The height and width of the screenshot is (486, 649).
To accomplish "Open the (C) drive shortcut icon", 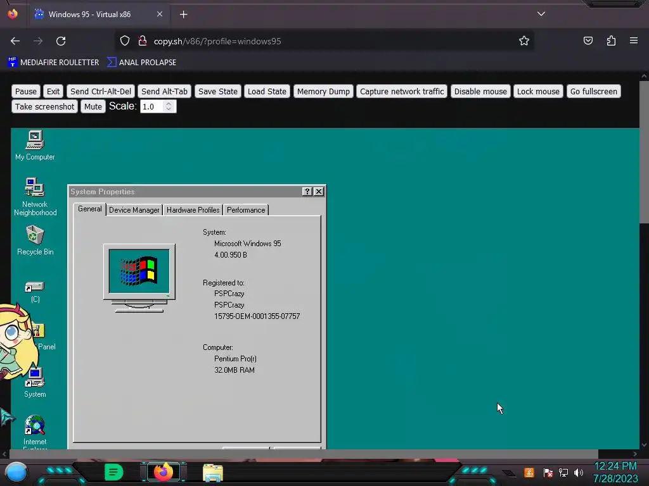I will [x=35, y=292].
